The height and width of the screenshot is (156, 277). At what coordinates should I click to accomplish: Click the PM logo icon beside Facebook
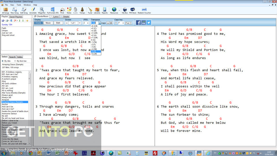[143, 23]
